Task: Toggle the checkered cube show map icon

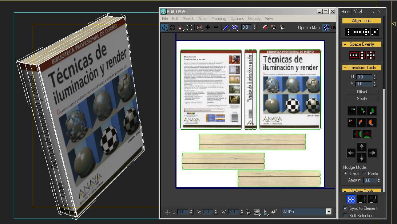Action: 326,28
